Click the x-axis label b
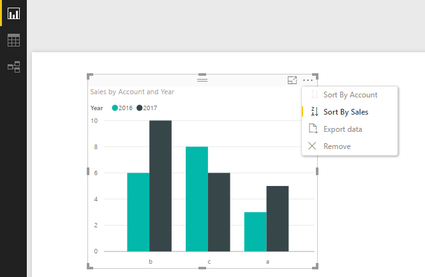425x277 pixels. [x=151, y=262]
